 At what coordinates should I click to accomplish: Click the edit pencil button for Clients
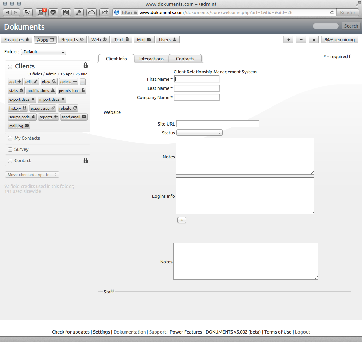31,82
